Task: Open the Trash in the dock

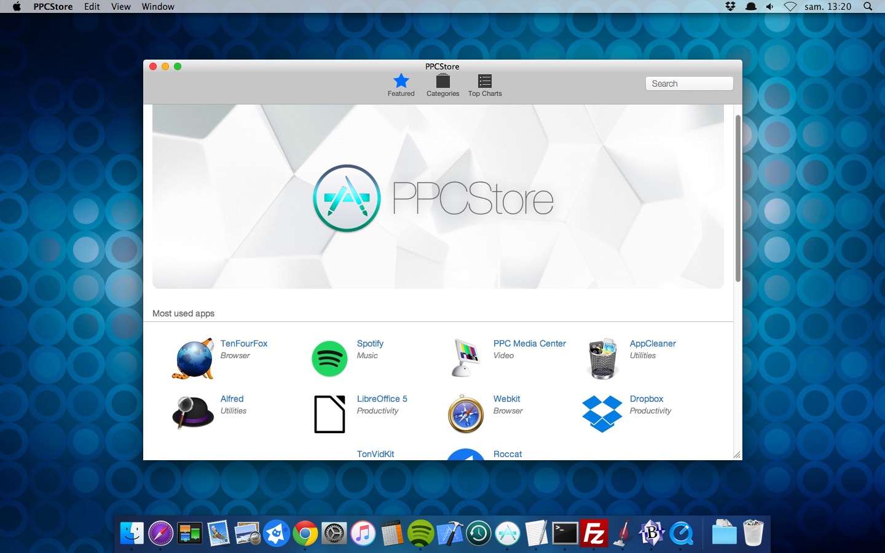Action: (x=753, y=533)
